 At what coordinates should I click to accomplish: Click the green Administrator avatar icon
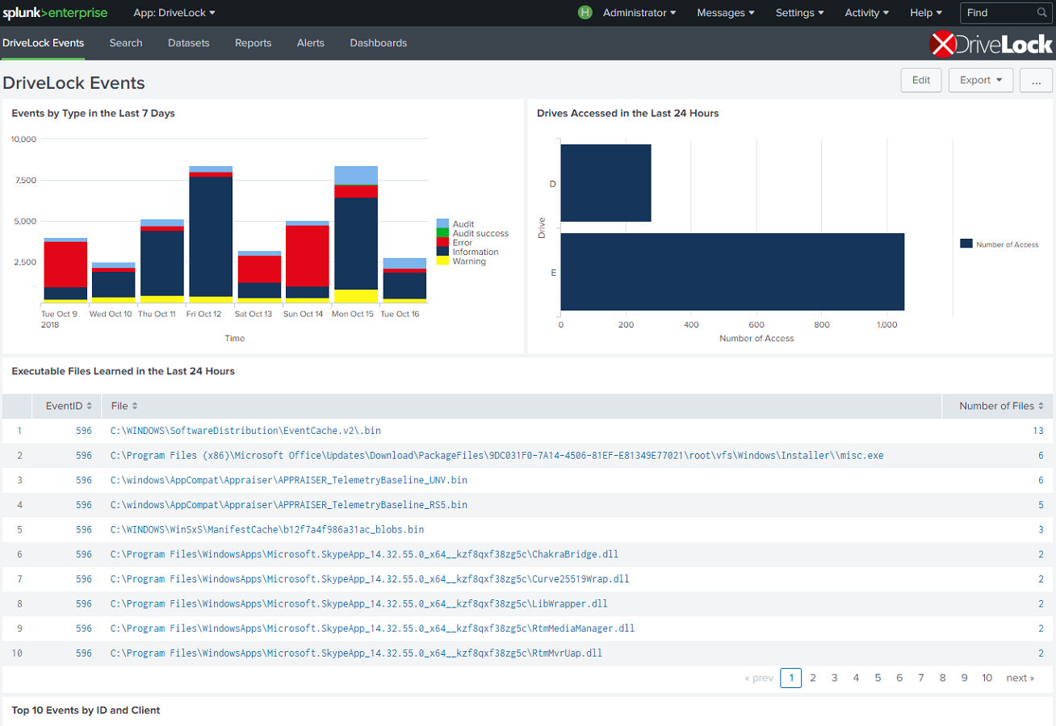click(585, 13)
